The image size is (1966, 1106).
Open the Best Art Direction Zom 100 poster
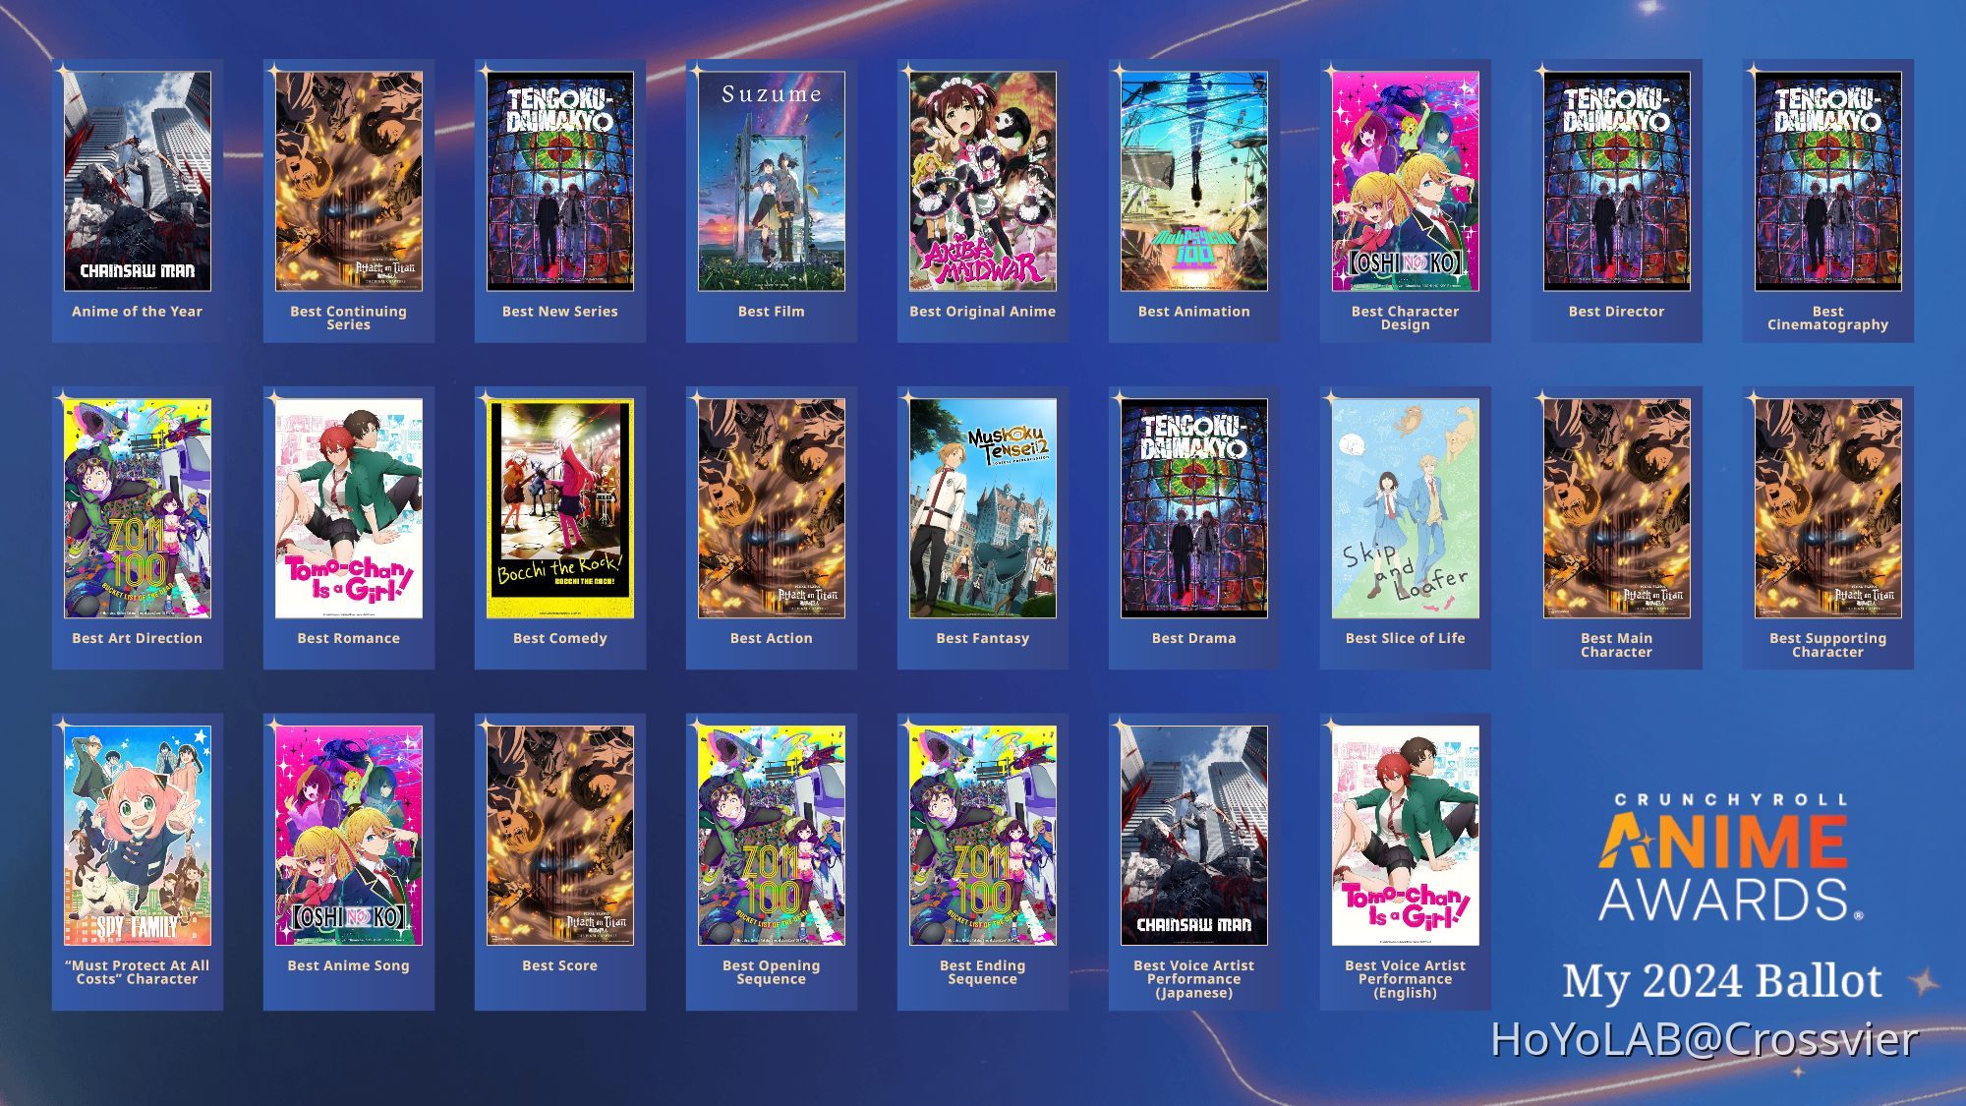click(x=138, y=508)
